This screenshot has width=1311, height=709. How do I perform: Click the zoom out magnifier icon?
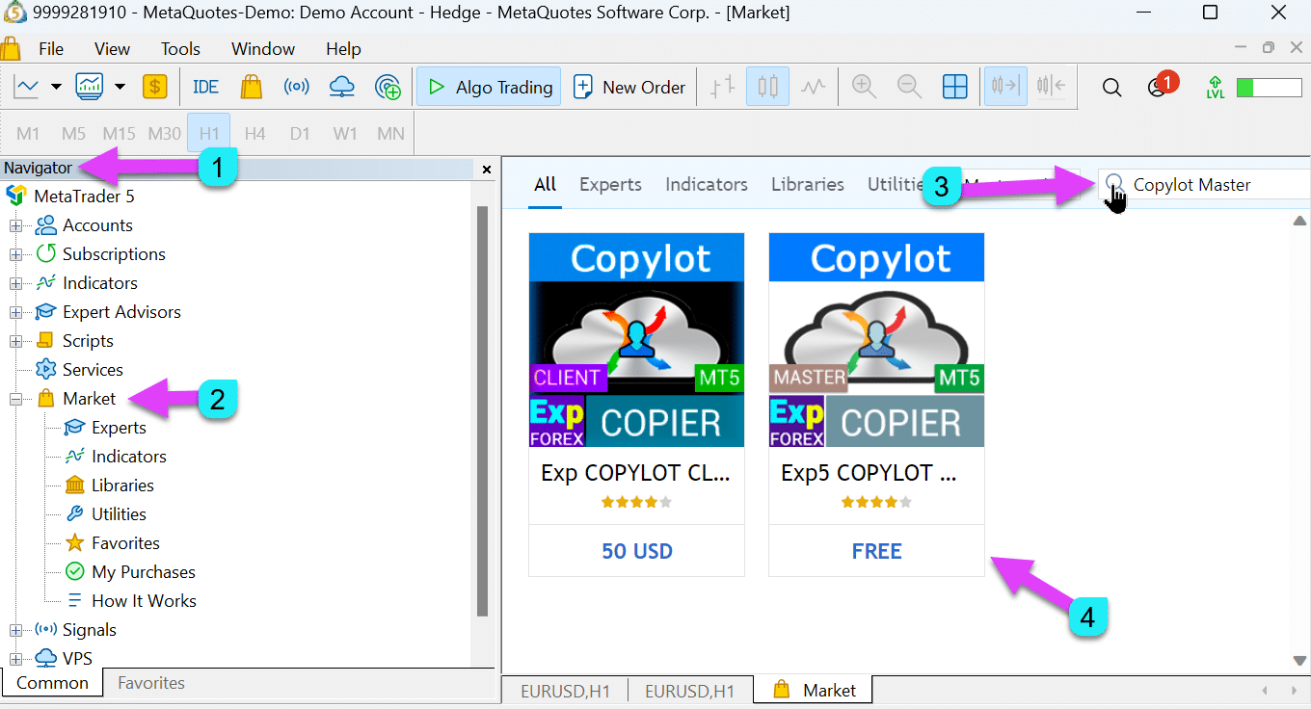pos(909,87)
